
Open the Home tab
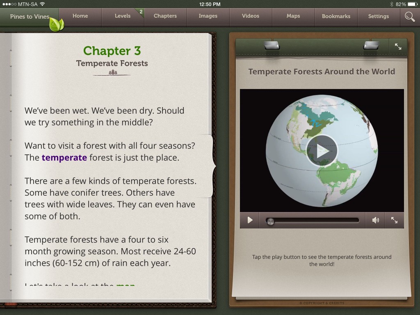pyautogui.click(x=80, y=16)
